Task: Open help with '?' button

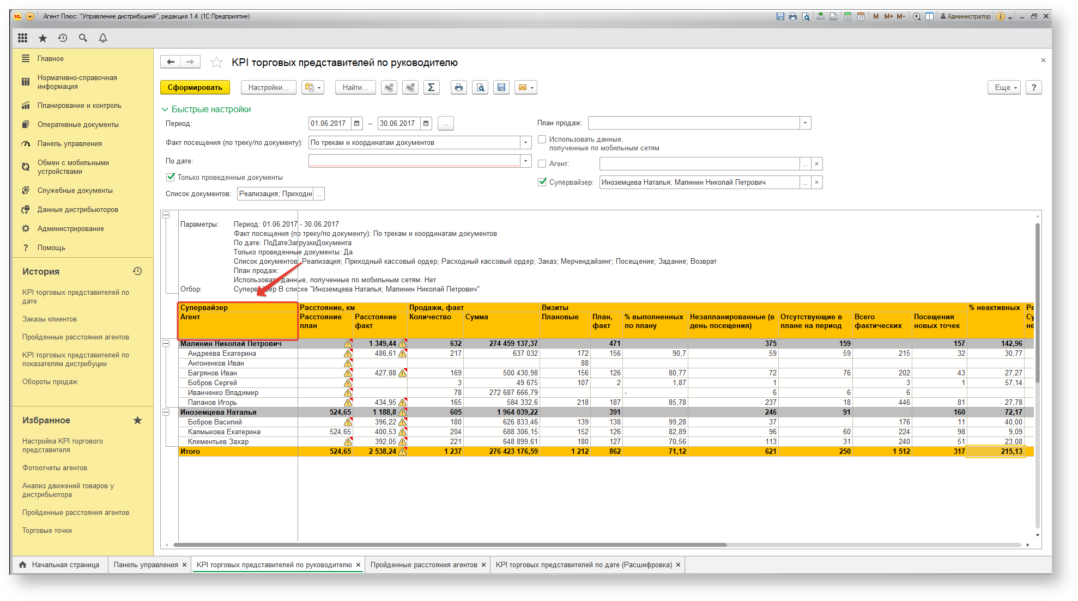Action: (1034, 87)
